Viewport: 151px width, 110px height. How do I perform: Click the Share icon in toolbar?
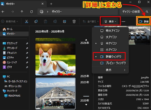[x=64, y=21]
